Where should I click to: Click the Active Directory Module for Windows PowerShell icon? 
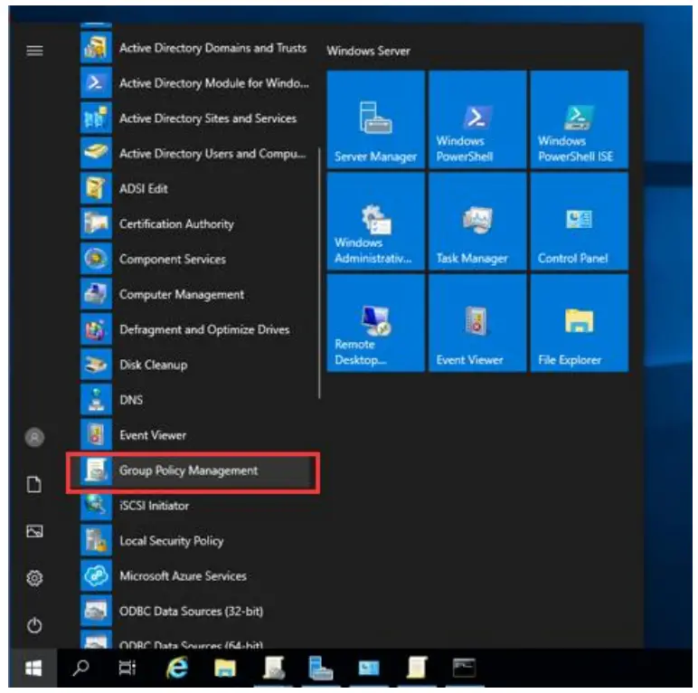coord(96,83)
